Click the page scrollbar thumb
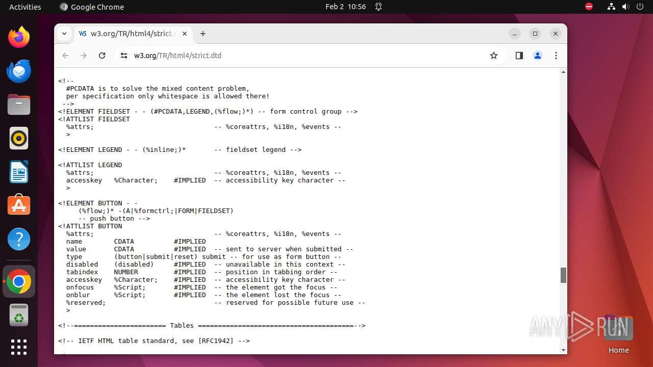The height and width of the screenshot is (367, 653). [x=563, y=275]
